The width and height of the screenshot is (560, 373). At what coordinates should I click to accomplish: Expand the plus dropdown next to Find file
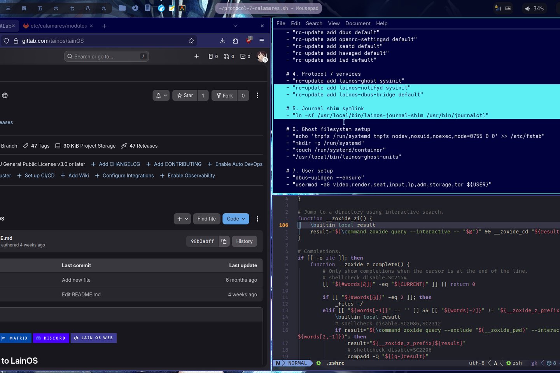click(182, 219)
